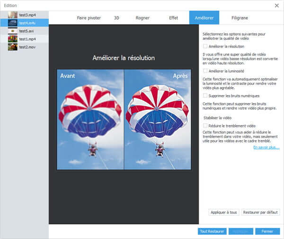Screen dimensions: 284x239
Task: Switch to Faire pivoter tab
Action: click(x=89, y=18)
